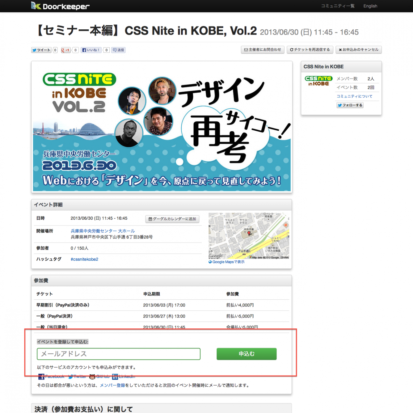This screenshot has height=413, width=413.
Task: Cancel registration with お申込みのキャンセル
Action: pos(358,50)
